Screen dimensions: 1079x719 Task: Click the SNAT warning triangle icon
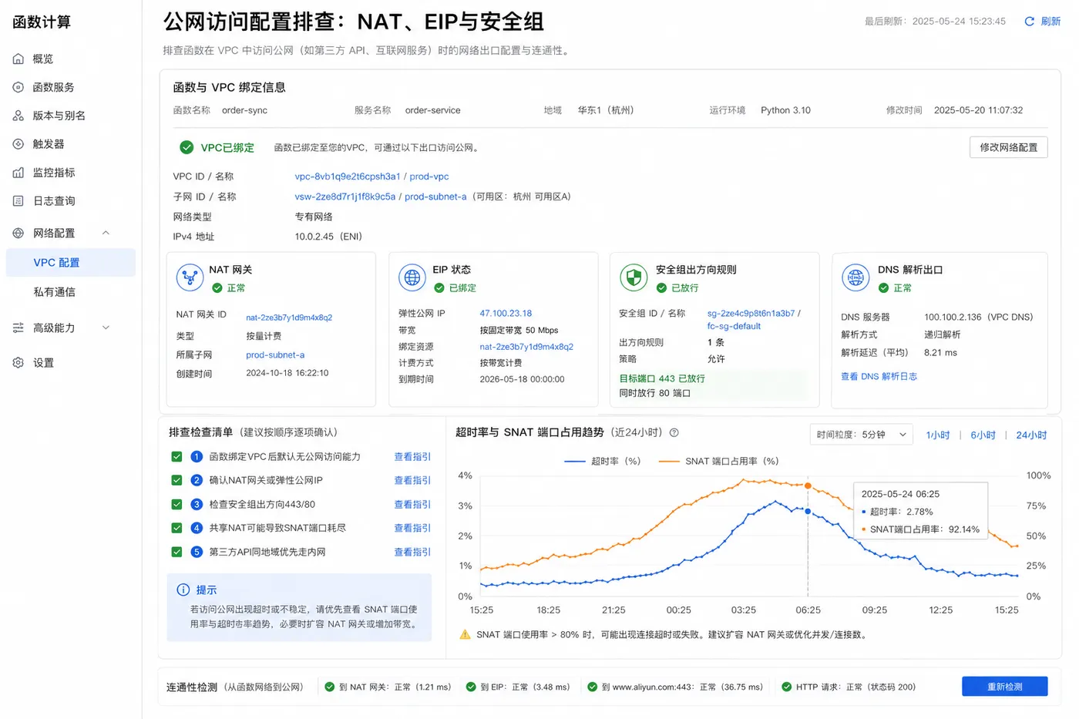coord(465,634)
